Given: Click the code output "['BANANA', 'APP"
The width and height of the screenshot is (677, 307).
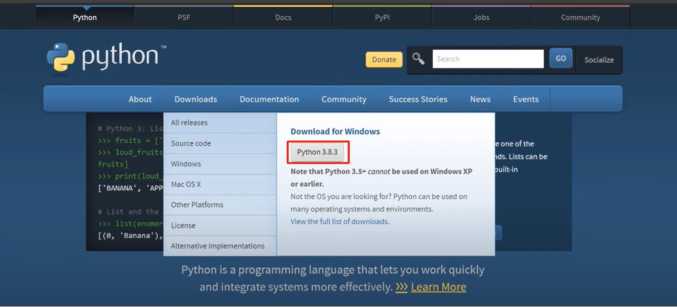Looking at the screenshot, I should tap(130, 188).
